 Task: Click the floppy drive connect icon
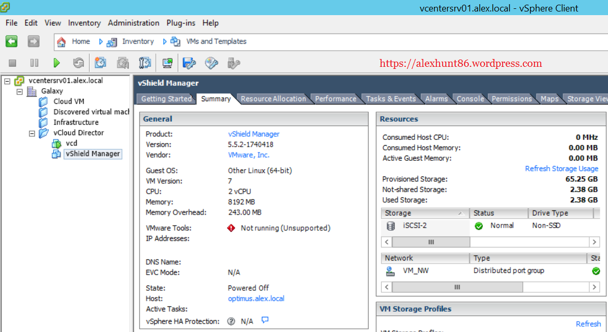coord(189,63)
